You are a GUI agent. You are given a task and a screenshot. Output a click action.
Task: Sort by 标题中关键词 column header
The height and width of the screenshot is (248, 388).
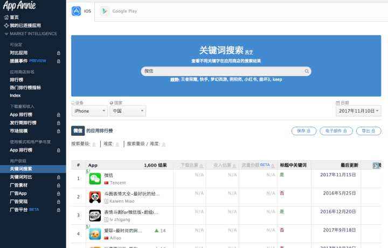[293, 165]
